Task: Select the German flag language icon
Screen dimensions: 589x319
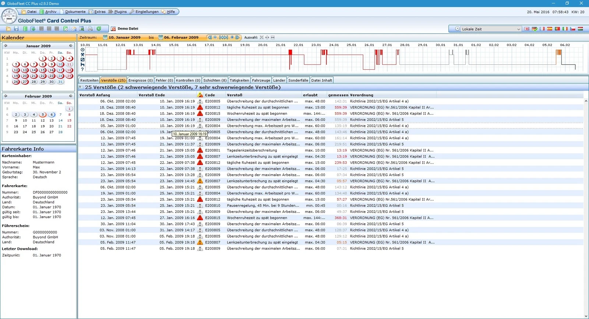Action: 535,29
